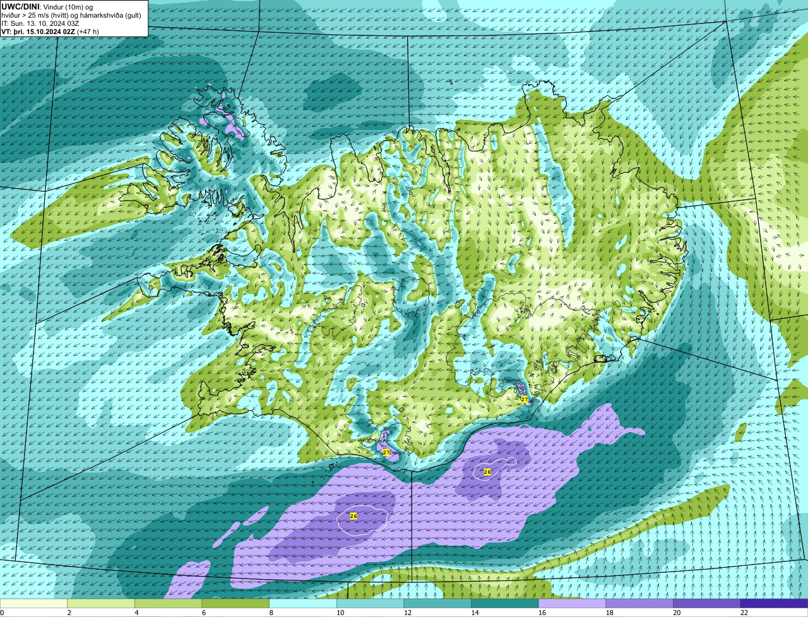
Task: Pick the 4–6 m/s green legend swatch
Action: point(169,604)
